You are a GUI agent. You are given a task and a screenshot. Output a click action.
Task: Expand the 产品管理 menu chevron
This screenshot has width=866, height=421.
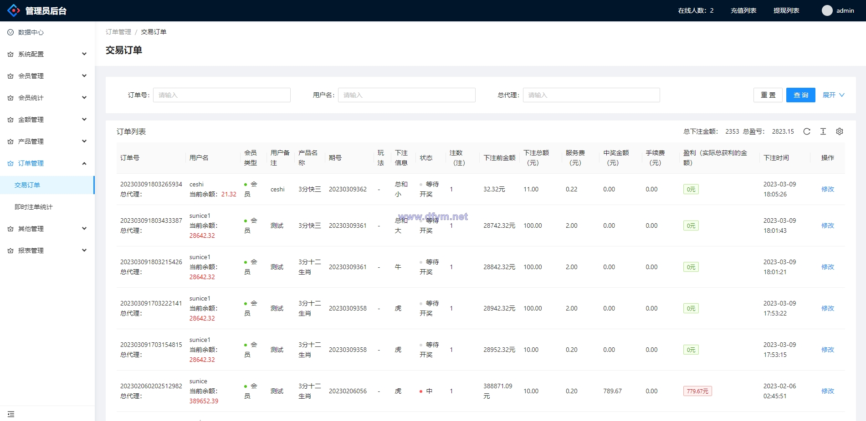(84, 141)
